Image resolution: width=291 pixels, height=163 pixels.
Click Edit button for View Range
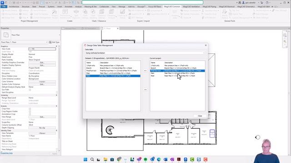(42, 117)
